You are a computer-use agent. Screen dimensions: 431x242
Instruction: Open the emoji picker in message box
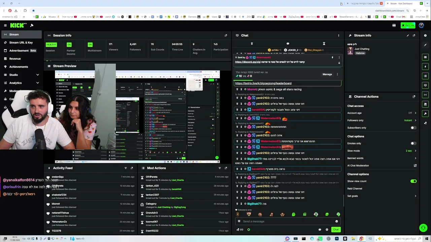coord(336,221)
